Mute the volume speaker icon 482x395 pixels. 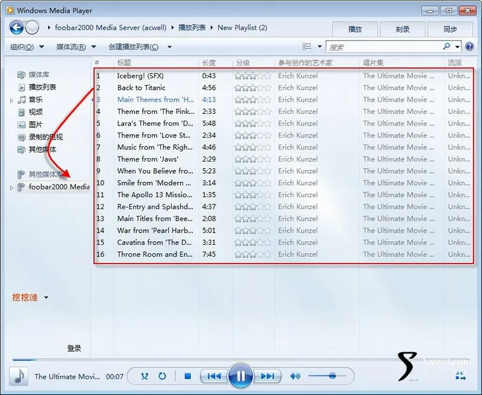(x=295, y=376)
